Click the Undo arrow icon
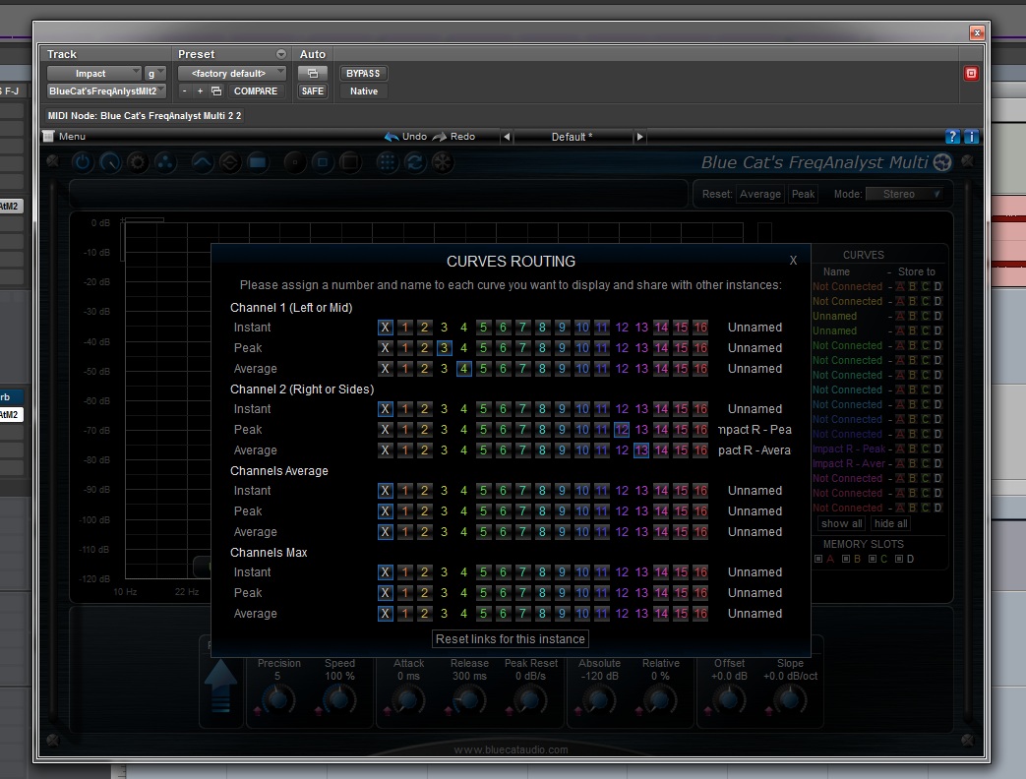This screenshot has width=1026, height=779. (392, 137)
